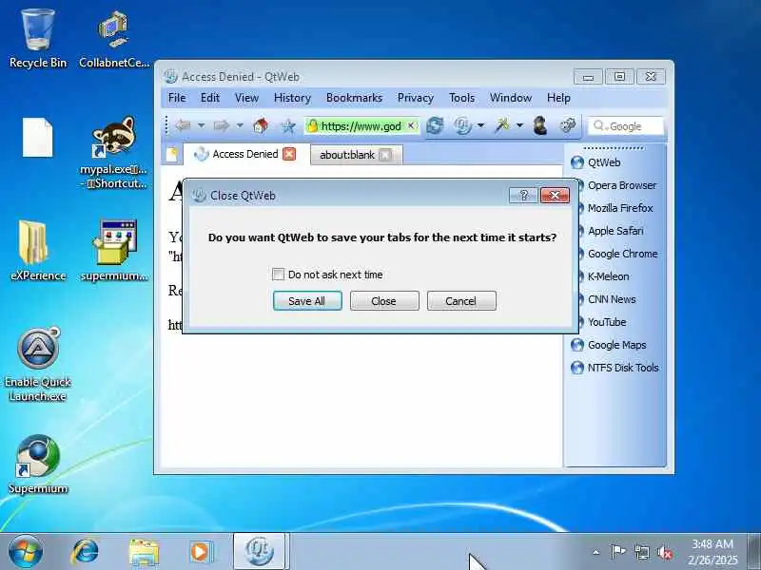Clear the address bar with its X

pyautogui.click(x=411, y=125)
